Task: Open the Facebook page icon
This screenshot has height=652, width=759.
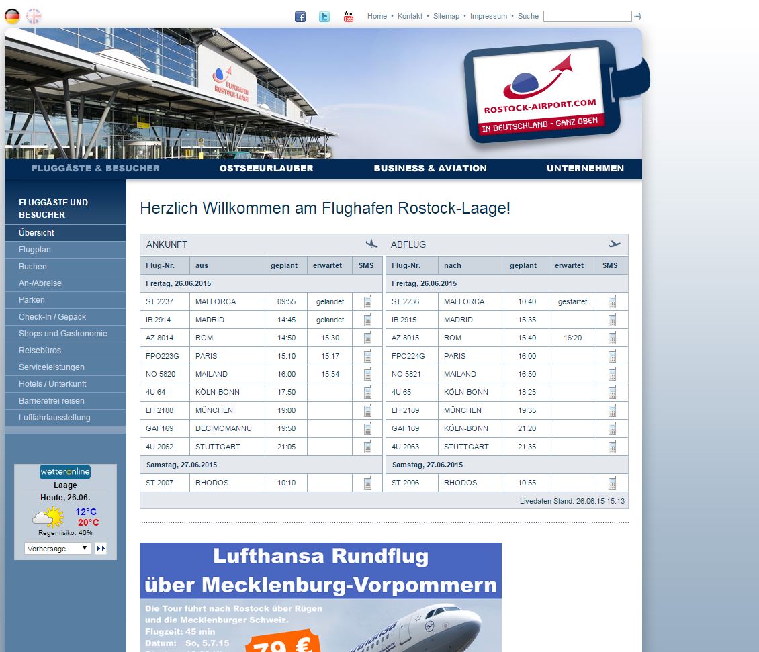Action: (x=300, y=17)
